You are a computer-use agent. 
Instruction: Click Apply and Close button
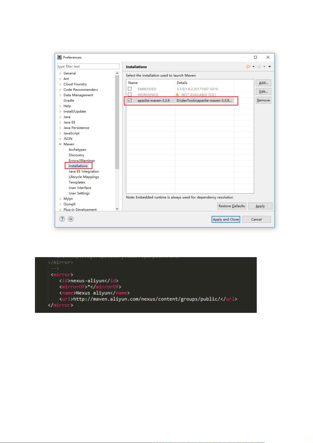click(226, 219)
